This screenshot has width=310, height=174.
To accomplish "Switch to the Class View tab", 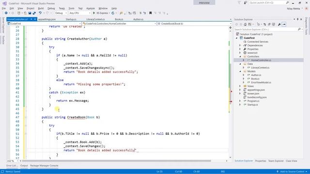I will tap(291, 161).
